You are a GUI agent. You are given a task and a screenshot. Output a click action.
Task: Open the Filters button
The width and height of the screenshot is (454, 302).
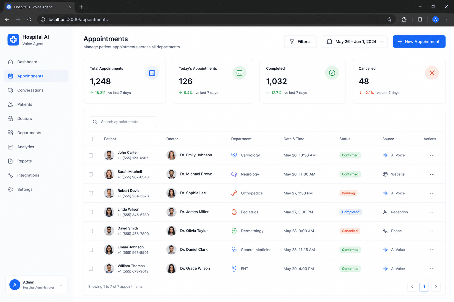tap(300, 42)
